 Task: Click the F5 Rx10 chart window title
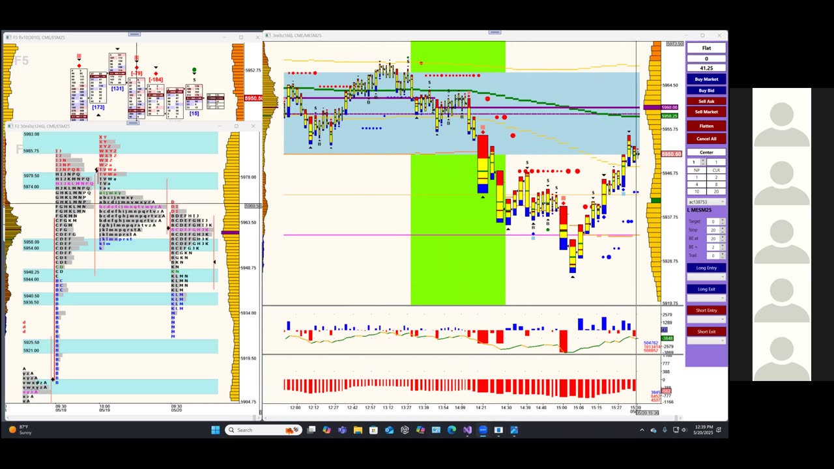pos(39,37)
